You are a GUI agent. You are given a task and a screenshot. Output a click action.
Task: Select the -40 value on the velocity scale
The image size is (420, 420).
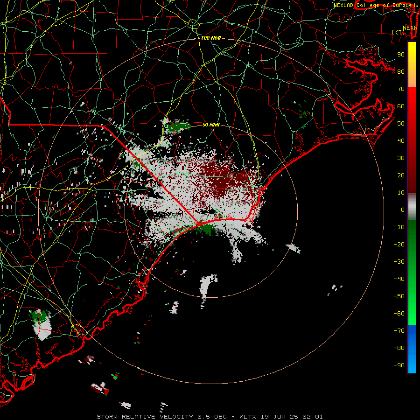tap(399, 279)
